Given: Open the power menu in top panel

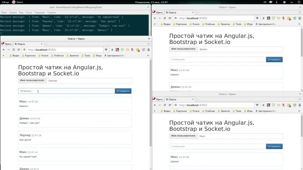Looking at the screenshot, I should click(299, 2).
